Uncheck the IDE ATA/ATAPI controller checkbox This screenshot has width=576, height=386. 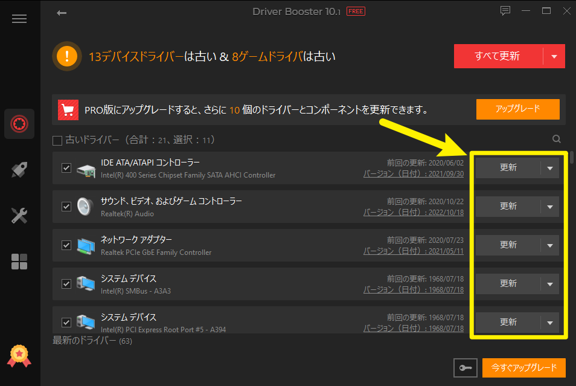[66, 168]
